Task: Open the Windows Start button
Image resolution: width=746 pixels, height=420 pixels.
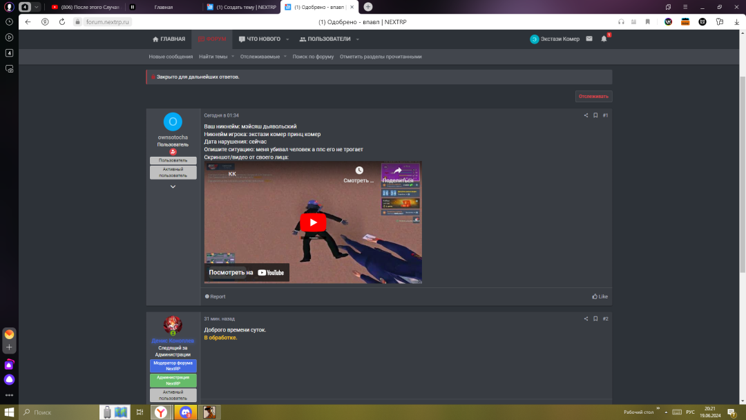Action: tap(9, 412)
